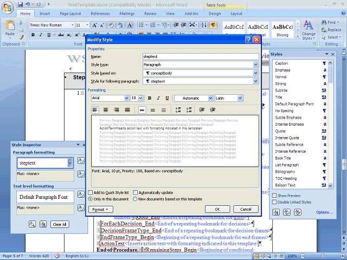
Task: Switch to the Mailings tab
Action: click(x=127, y=14)
